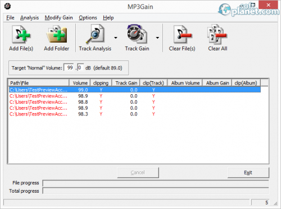Click the target volume whole-number field showing 99
This screenshot has width=281, height=209.
(x=69, y=67)
